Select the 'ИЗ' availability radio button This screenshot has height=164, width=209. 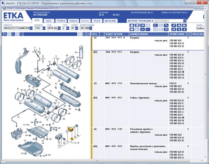coord(114,15)
